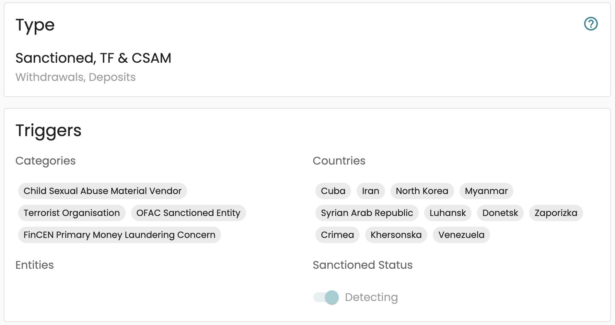Select the Luhansk region tag

448,213
